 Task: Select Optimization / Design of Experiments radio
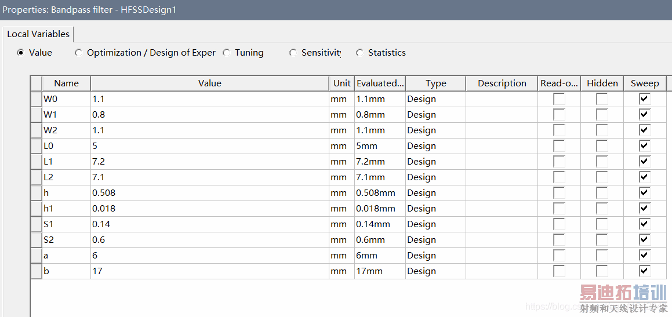(x=78, y=53)
